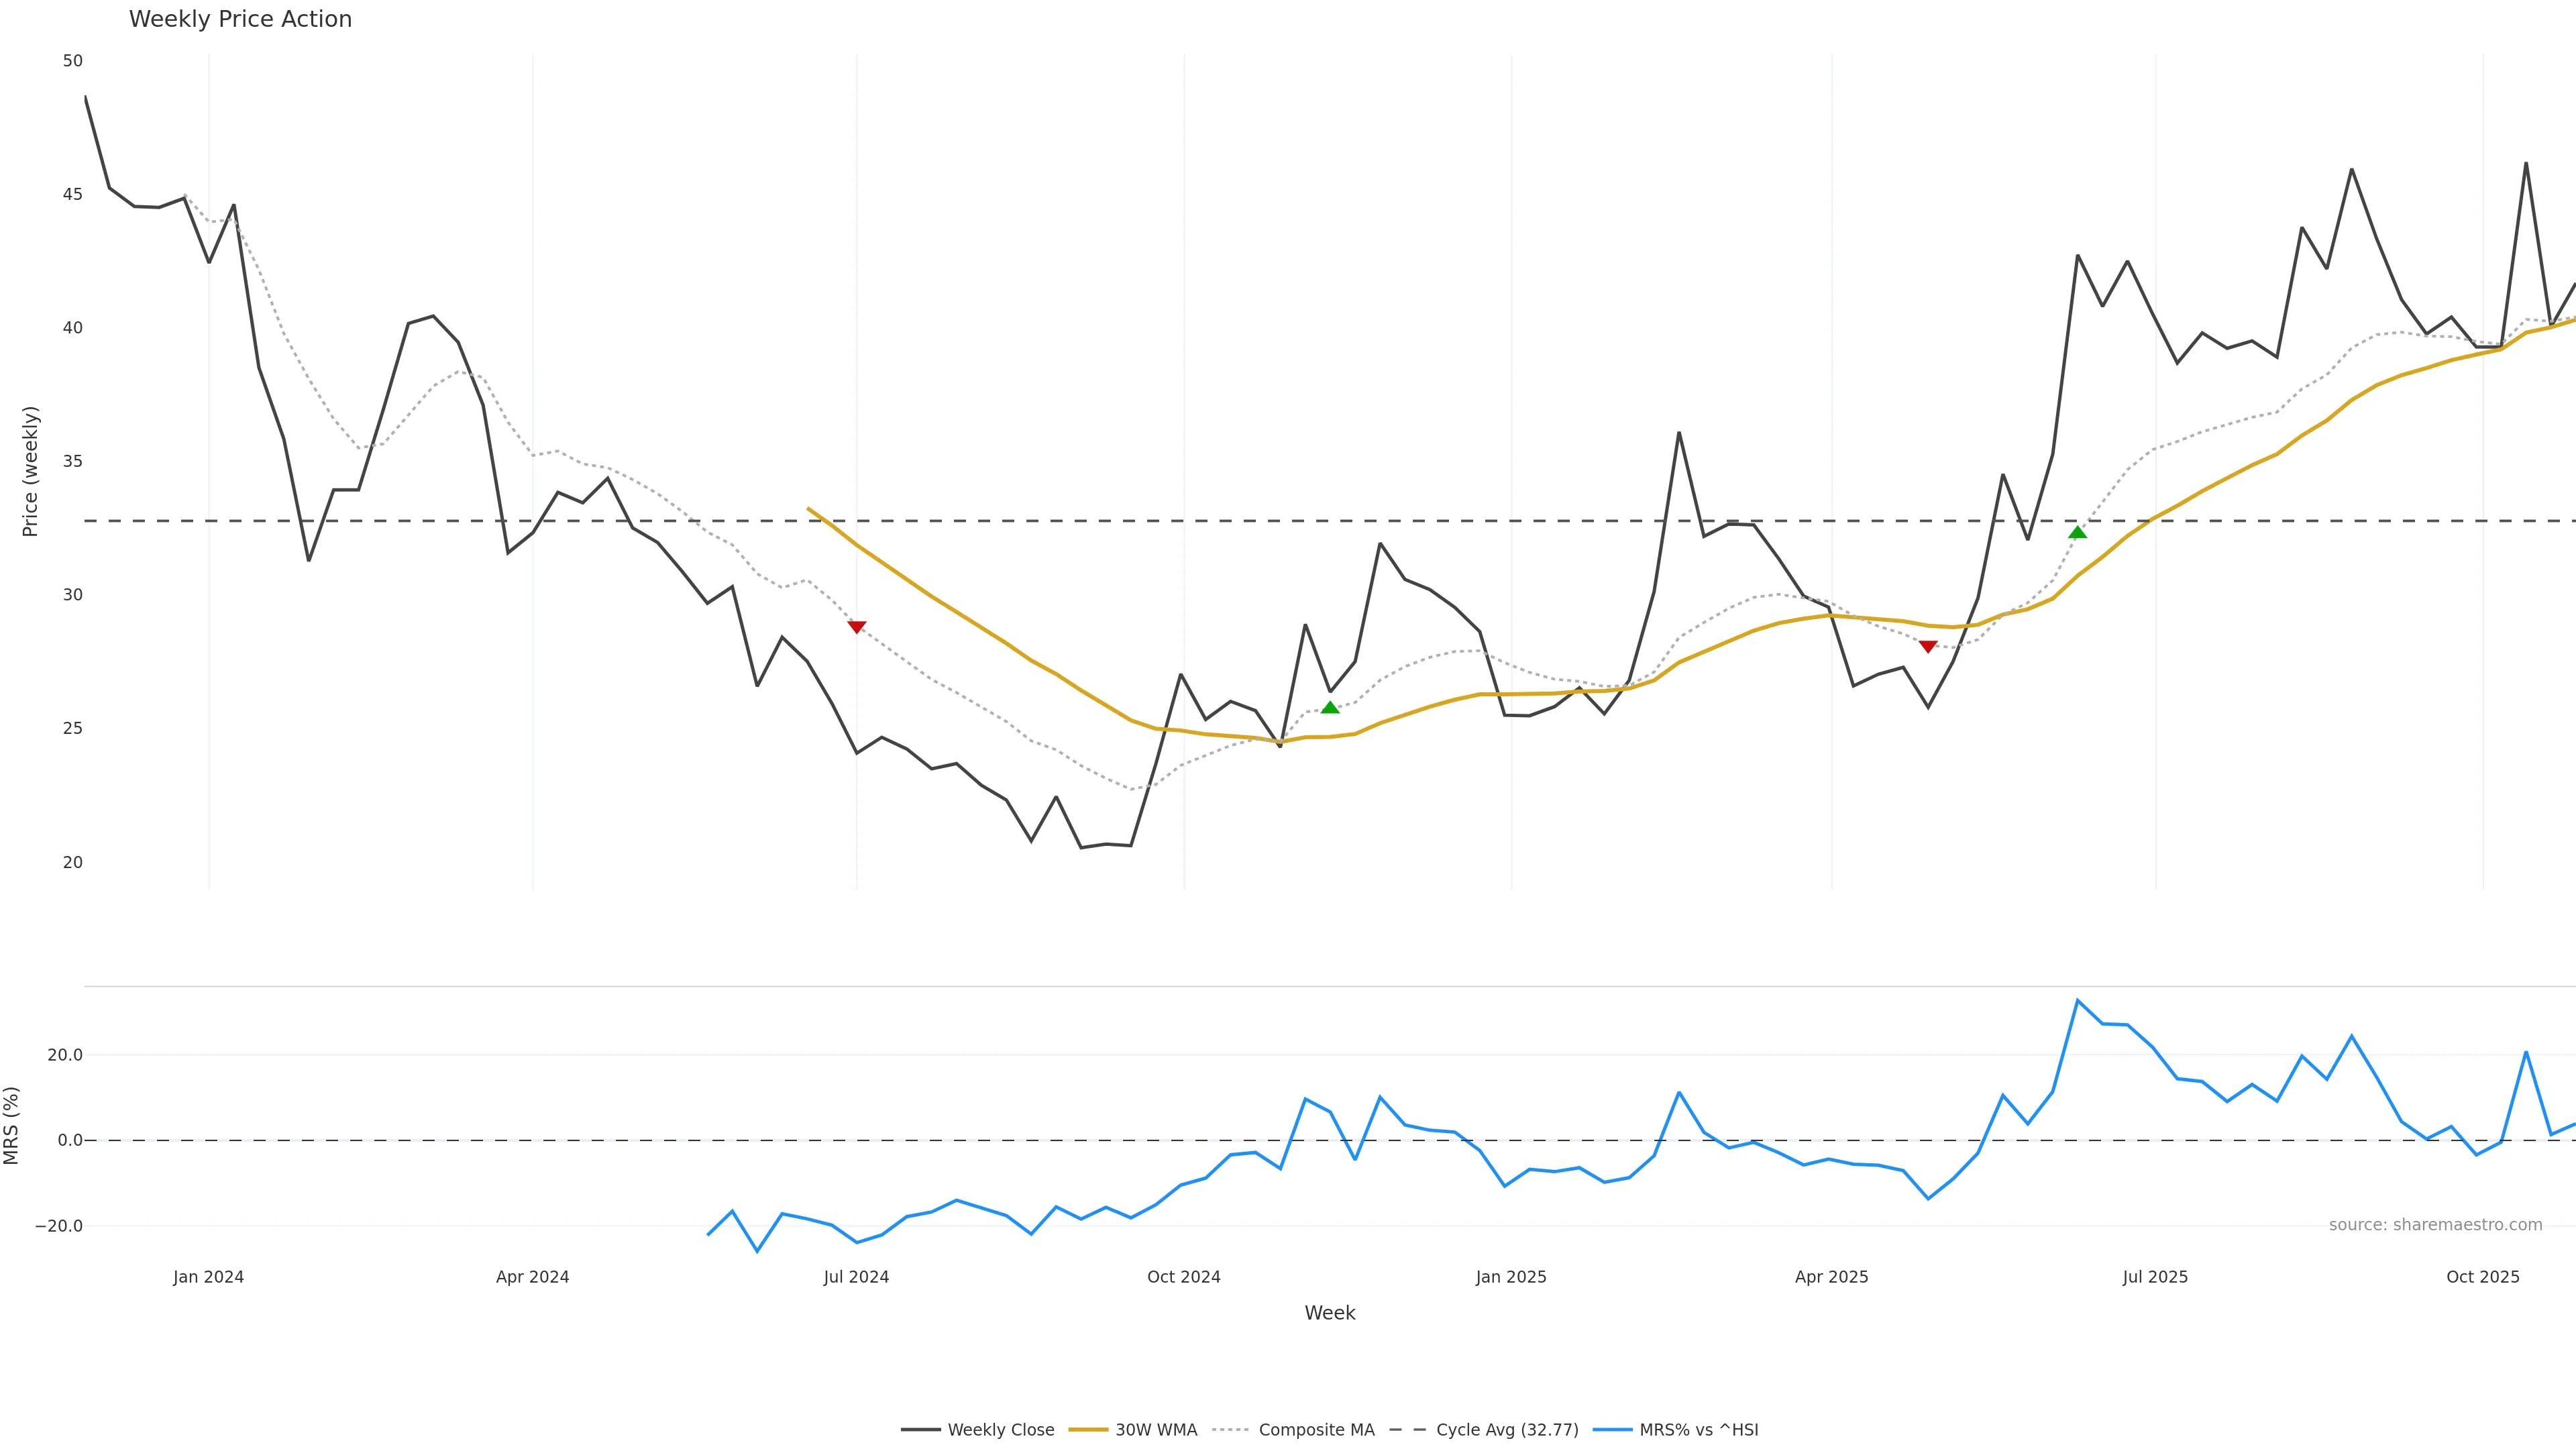
Task: Click the green up-triangle marker near Jun 2025
Action: click(x=2077, y=533)
